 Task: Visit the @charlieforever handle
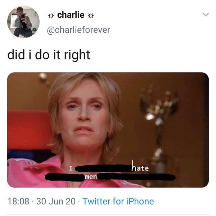pyautogui.click(x=78, y=30)
